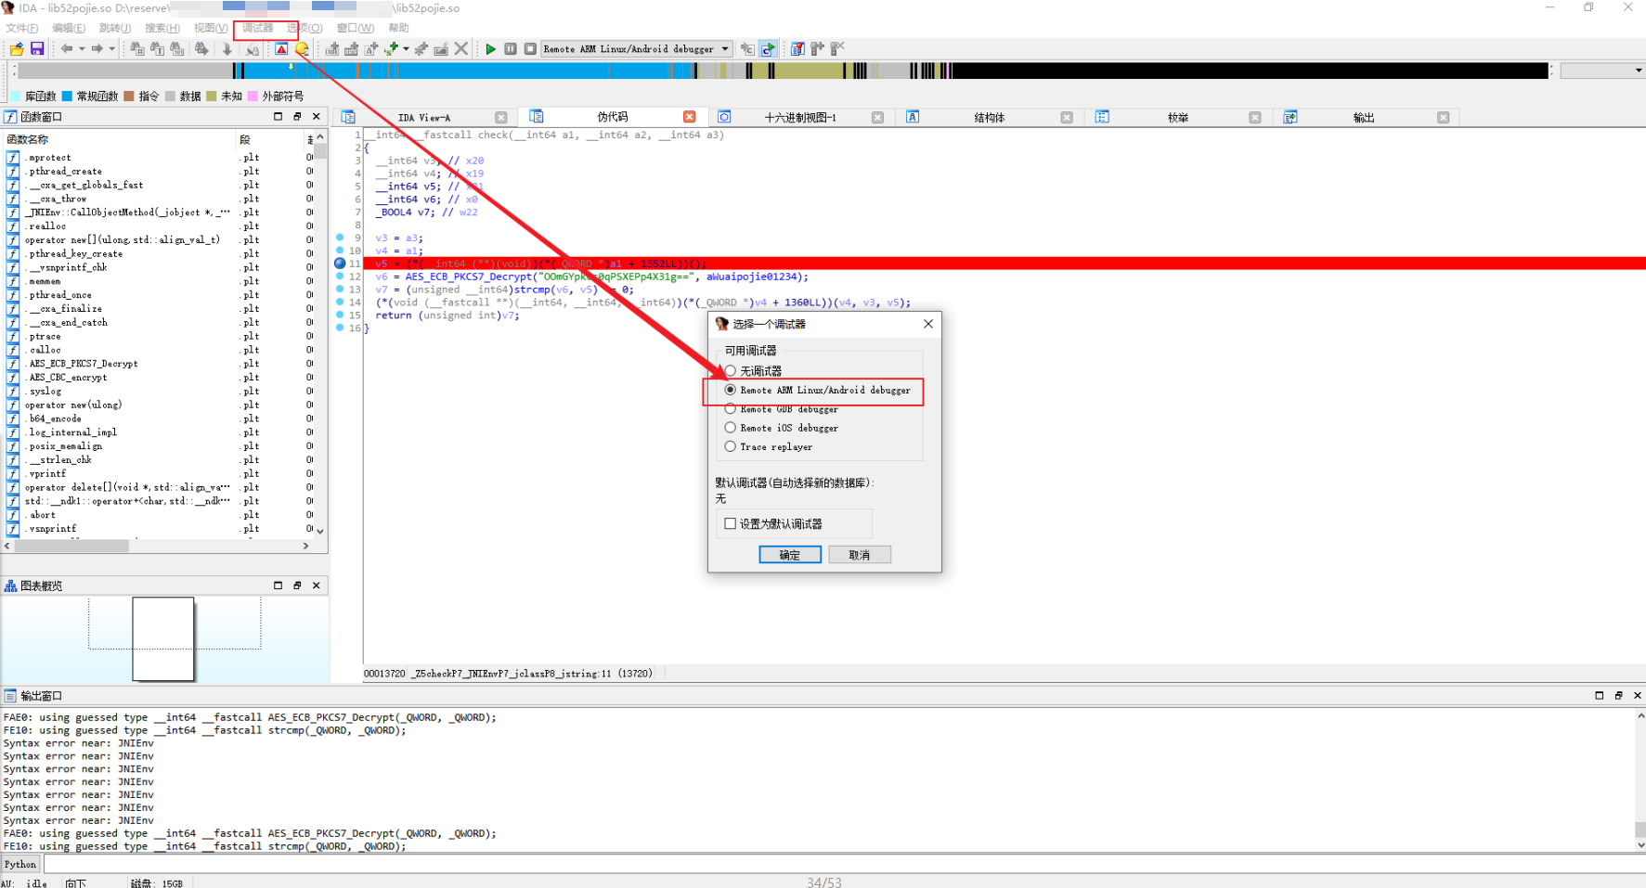The image size is (1646, 888).
Task: Click the down arrow toolbar icon
Action: pos(227,48)
